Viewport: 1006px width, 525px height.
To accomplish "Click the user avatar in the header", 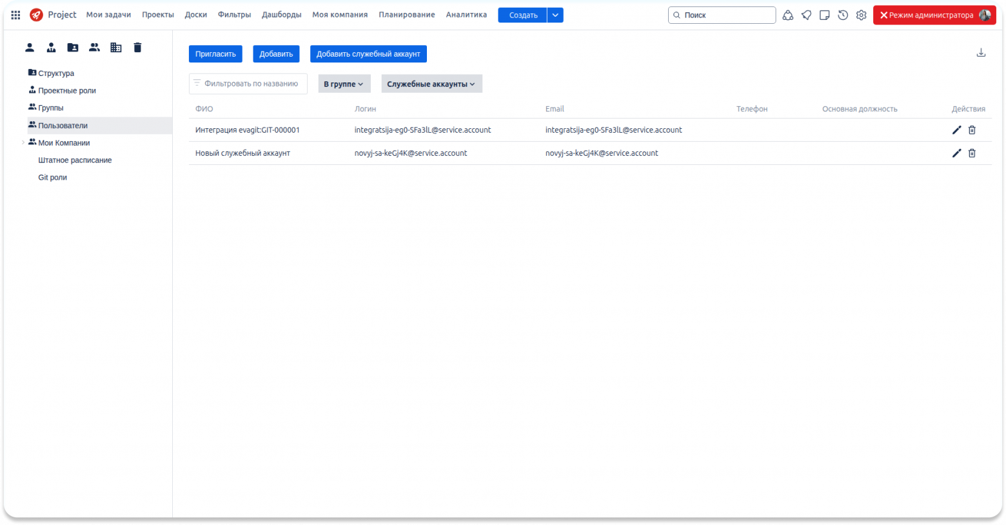I will click(985, 15).
